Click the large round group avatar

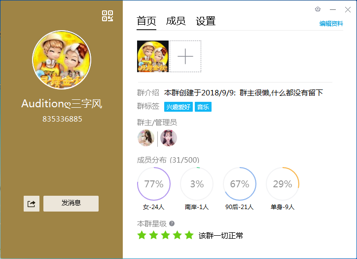click(x=62, y=60)
